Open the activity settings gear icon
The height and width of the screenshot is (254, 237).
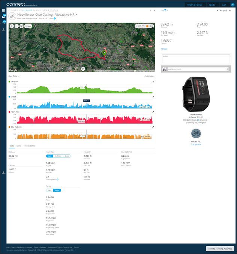click(x=230, y=11)
